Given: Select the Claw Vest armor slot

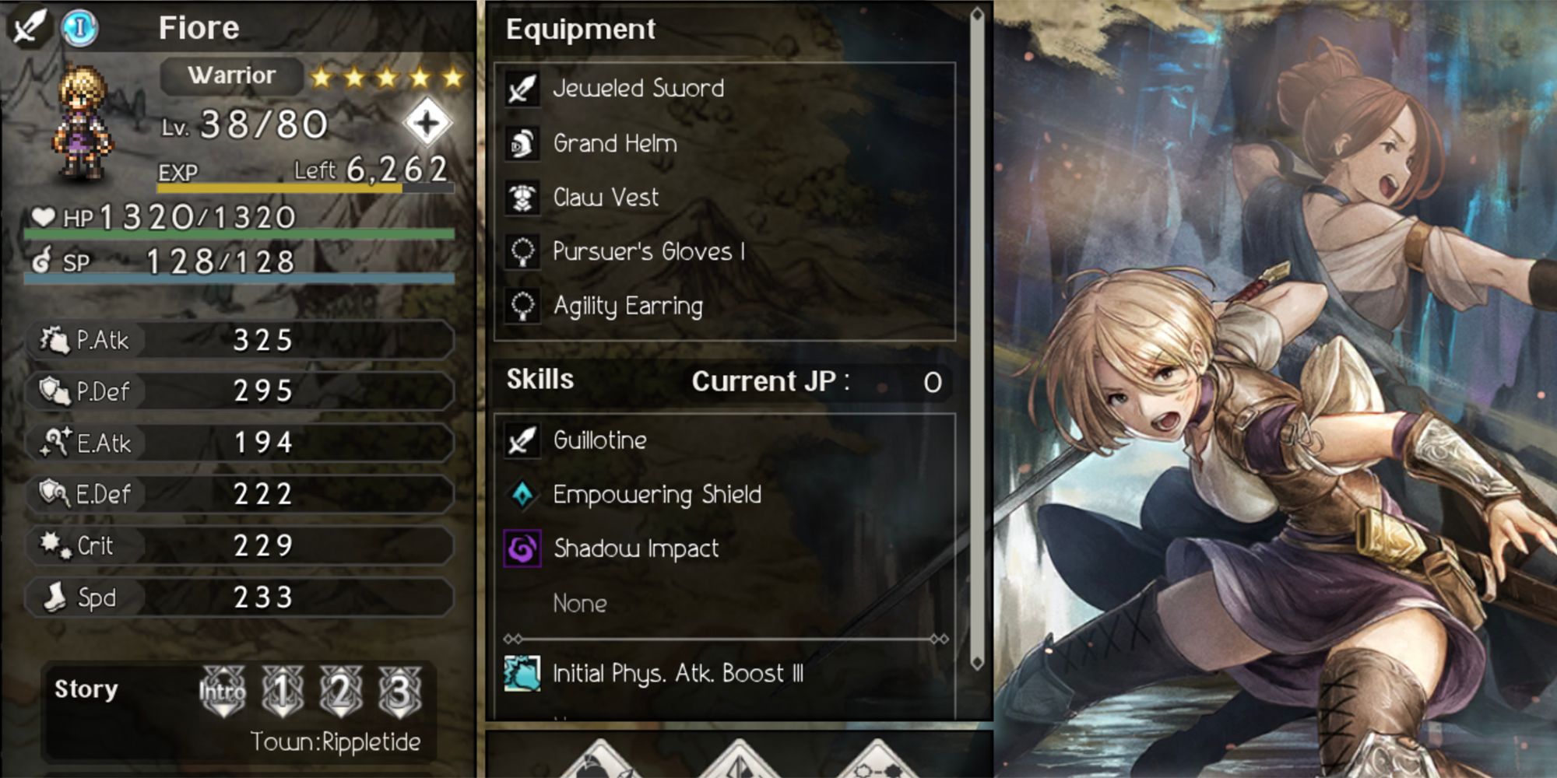Looking at the screenshot, I should (x=725, y=198).
